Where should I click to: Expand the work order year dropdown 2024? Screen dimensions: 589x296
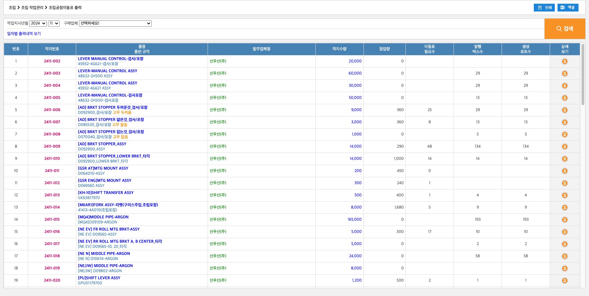click(x=38, y=23)
